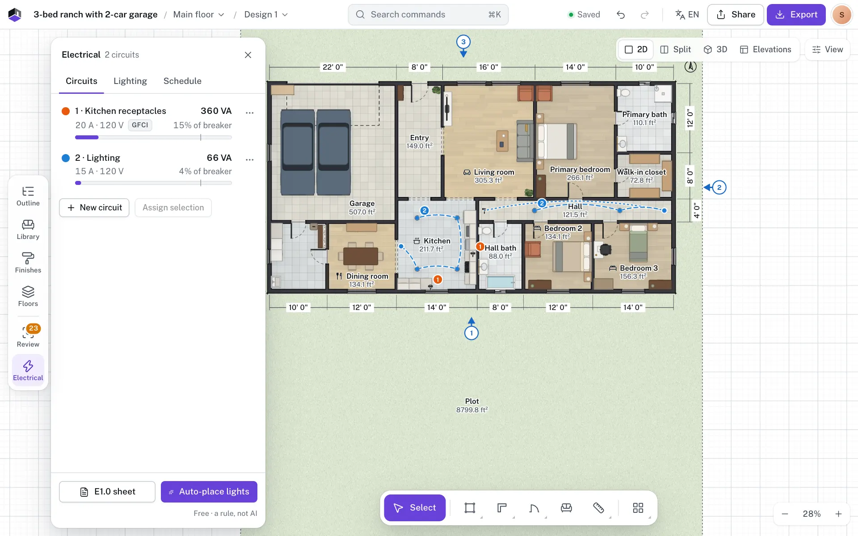Switch to 3D view mode
The height and width of the screenshot is (536, 858).
715,50
